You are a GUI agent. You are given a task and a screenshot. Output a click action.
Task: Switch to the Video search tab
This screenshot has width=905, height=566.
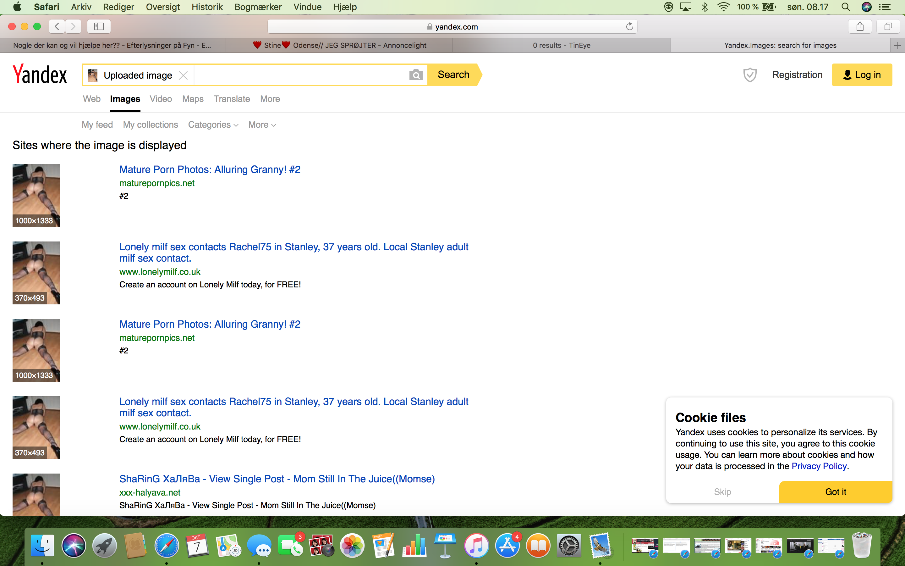tap(161, 99)
